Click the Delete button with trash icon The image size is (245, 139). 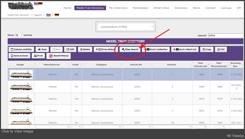[x=85, y=49]
